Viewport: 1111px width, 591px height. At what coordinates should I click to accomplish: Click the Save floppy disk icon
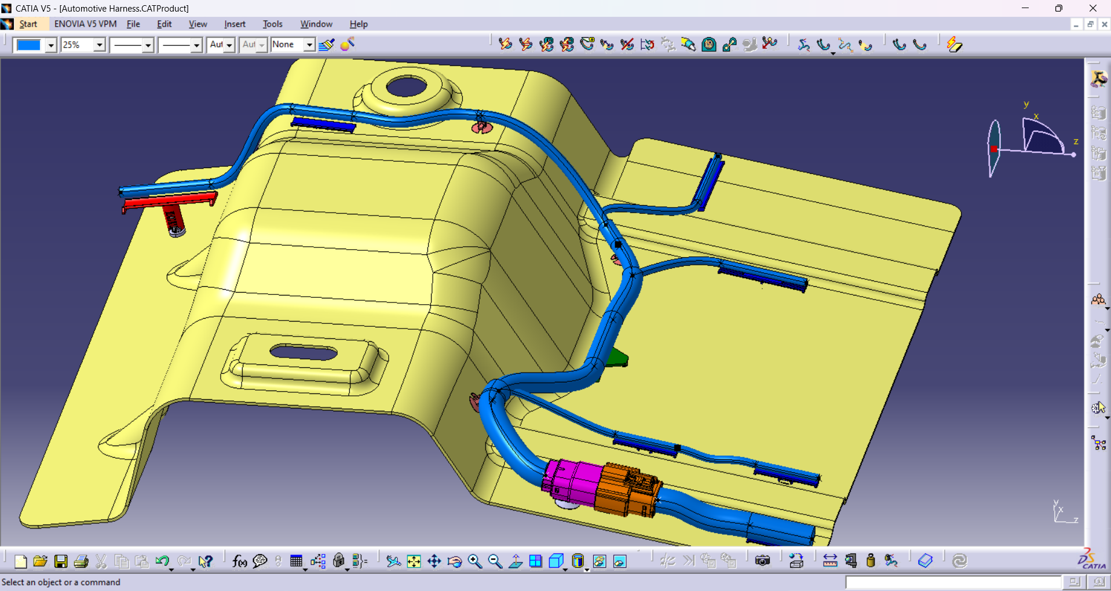61,561
